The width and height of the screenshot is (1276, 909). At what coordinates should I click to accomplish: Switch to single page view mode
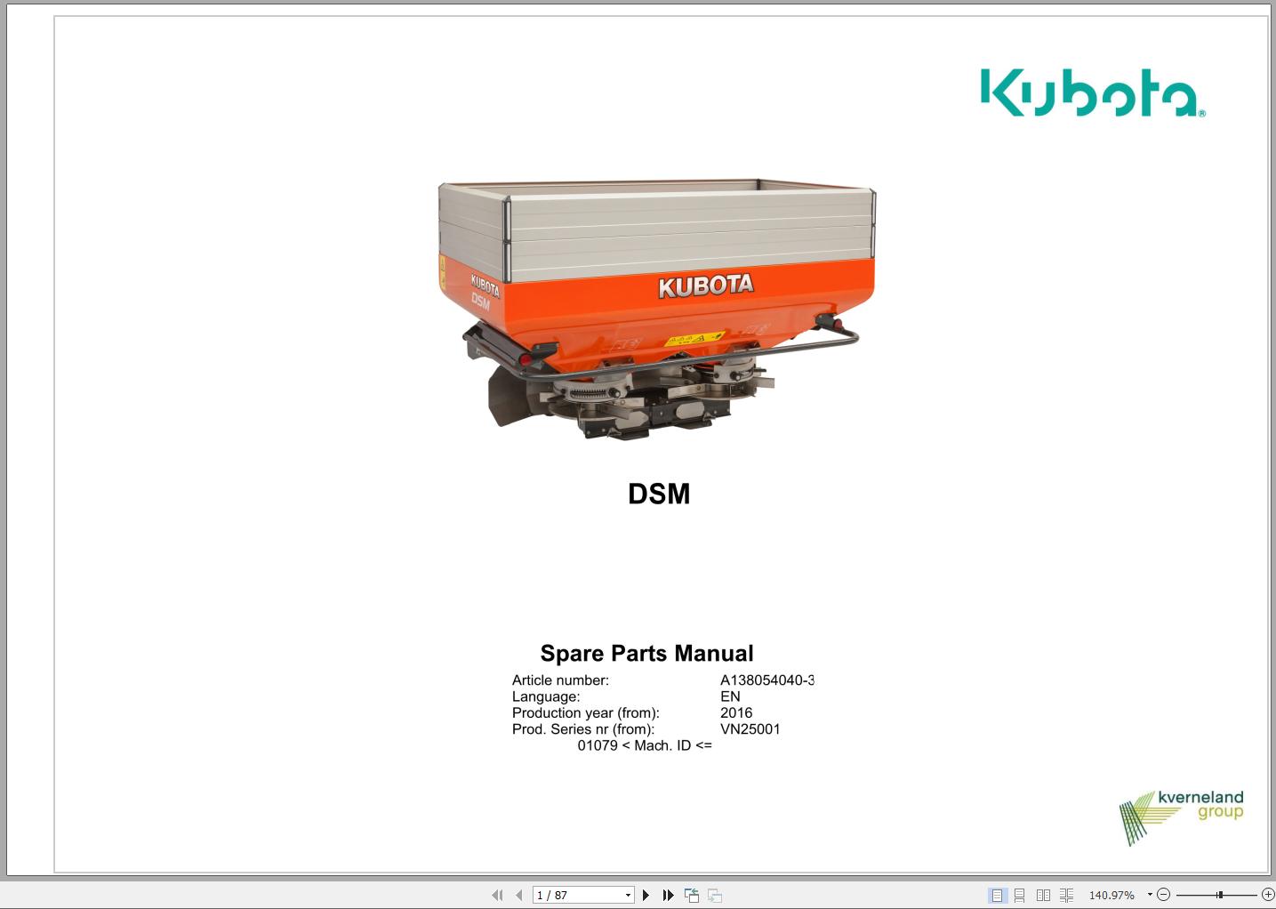point(998,895)
